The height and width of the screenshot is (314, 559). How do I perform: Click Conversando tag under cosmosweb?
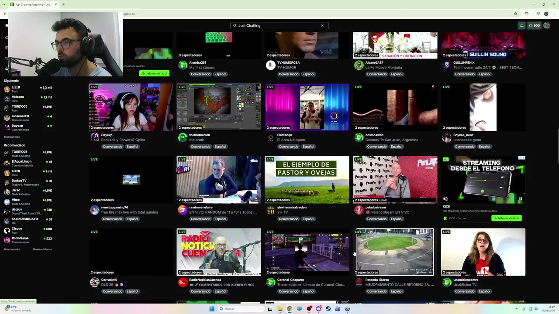376,147
